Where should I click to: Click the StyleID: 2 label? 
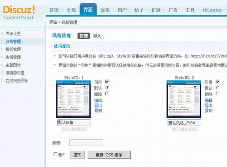[x=184, y=78]
